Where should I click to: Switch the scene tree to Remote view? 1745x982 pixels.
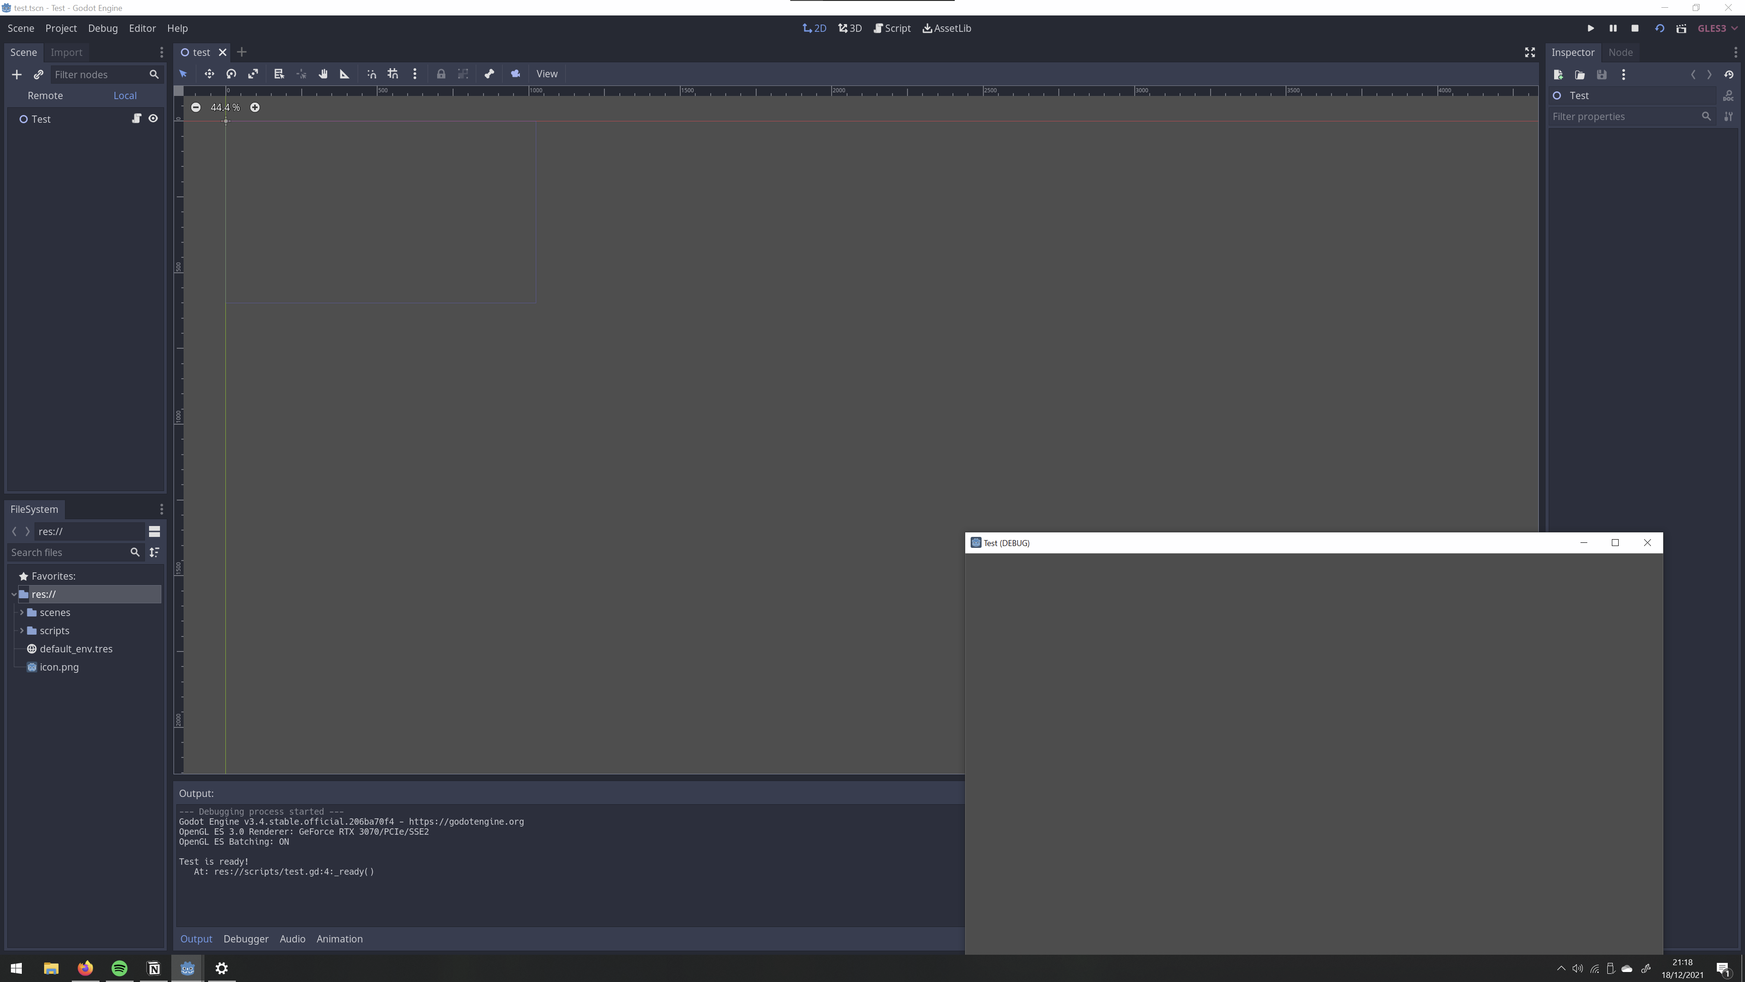pyautogui.click(x=45, y=95)
